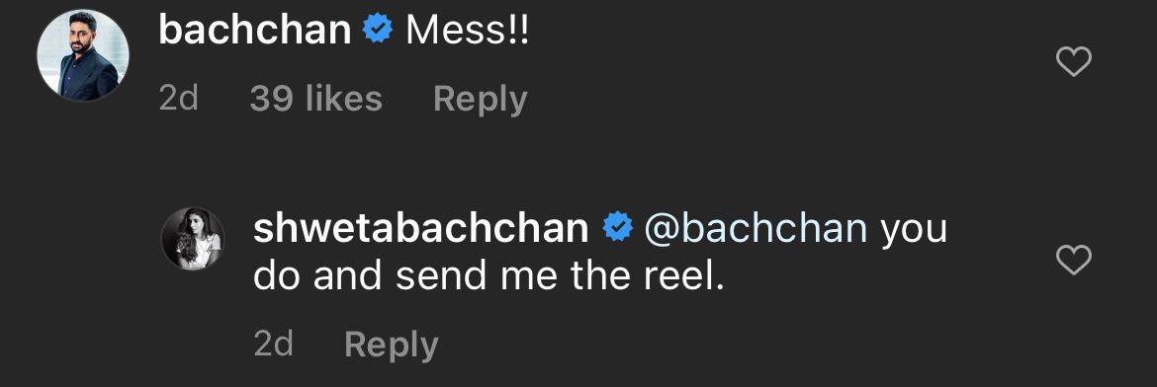Open shwetabachchan's black-and-white profile picture

[x=191, y=239]
